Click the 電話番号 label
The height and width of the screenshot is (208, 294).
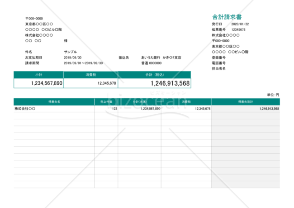coord(218,63)
